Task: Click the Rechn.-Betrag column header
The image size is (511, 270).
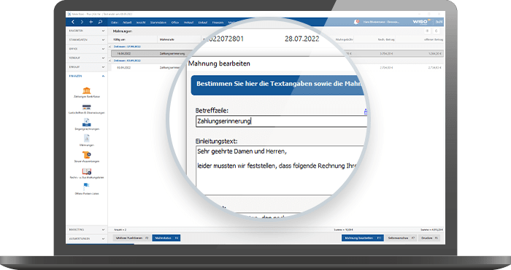Action: click(x=386, y=39)
